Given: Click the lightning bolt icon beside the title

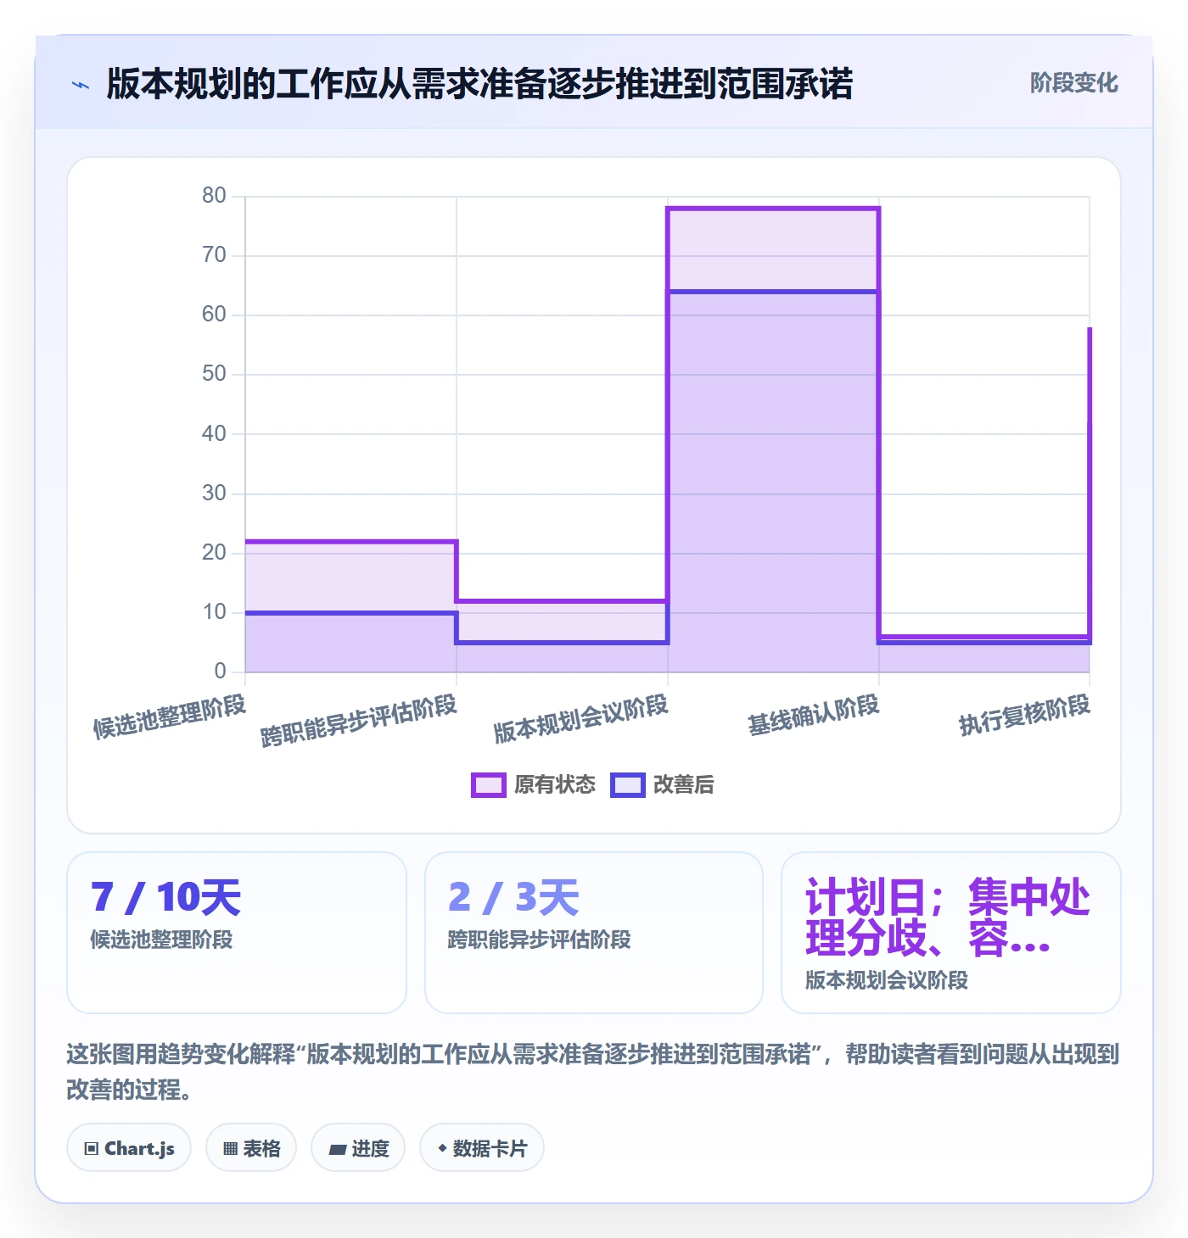Looking at the screenshot, I should (81, 85).
